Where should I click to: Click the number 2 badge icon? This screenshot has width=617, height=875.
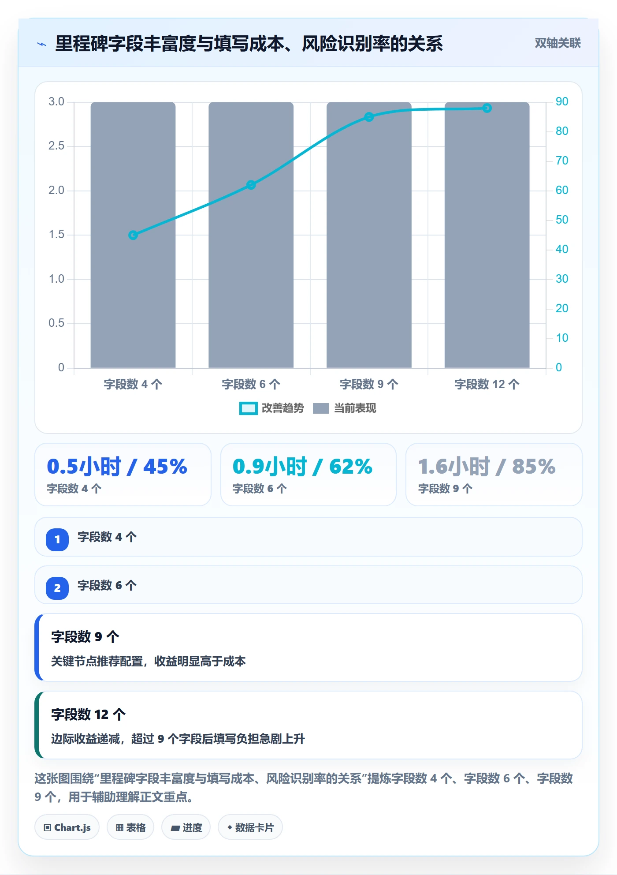point(57,588)
